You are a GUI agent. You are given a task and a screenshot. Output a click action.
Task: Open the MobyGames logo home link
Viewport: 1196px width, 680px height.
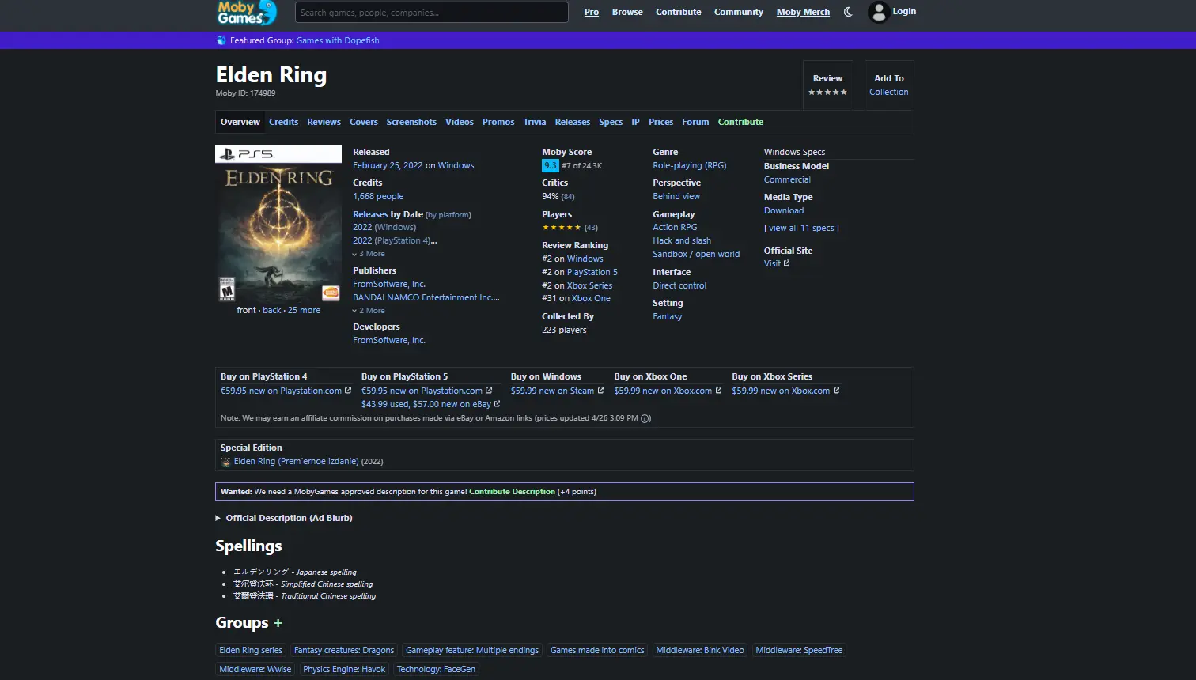(x=247, y=13)
